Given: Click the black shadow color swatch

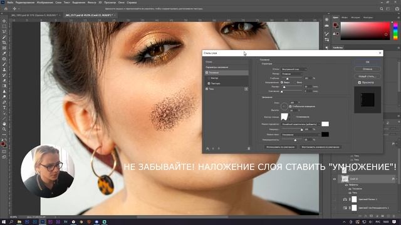Looking at the screenshot, I should click(325, 134).
